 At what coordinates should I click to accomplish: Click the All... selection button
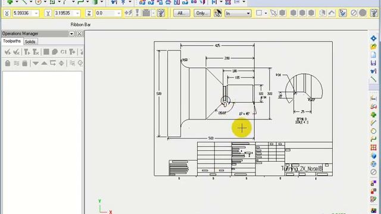[182, 13]
